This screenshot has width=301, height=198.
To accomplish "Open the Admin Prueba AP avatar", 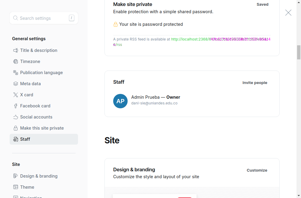I will pyautogui.click(x=120, y=101).
